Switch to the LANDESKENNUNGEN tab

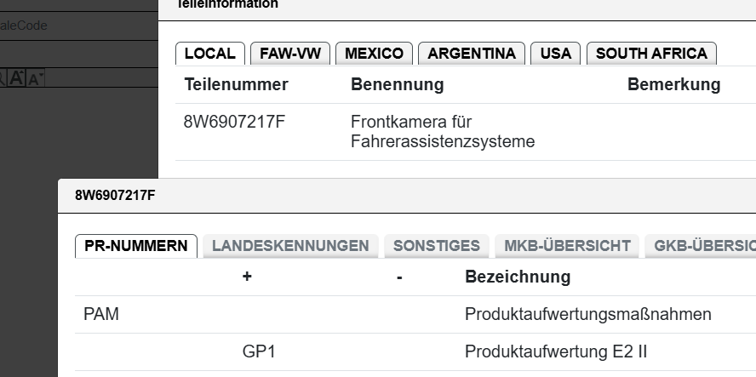290,246
